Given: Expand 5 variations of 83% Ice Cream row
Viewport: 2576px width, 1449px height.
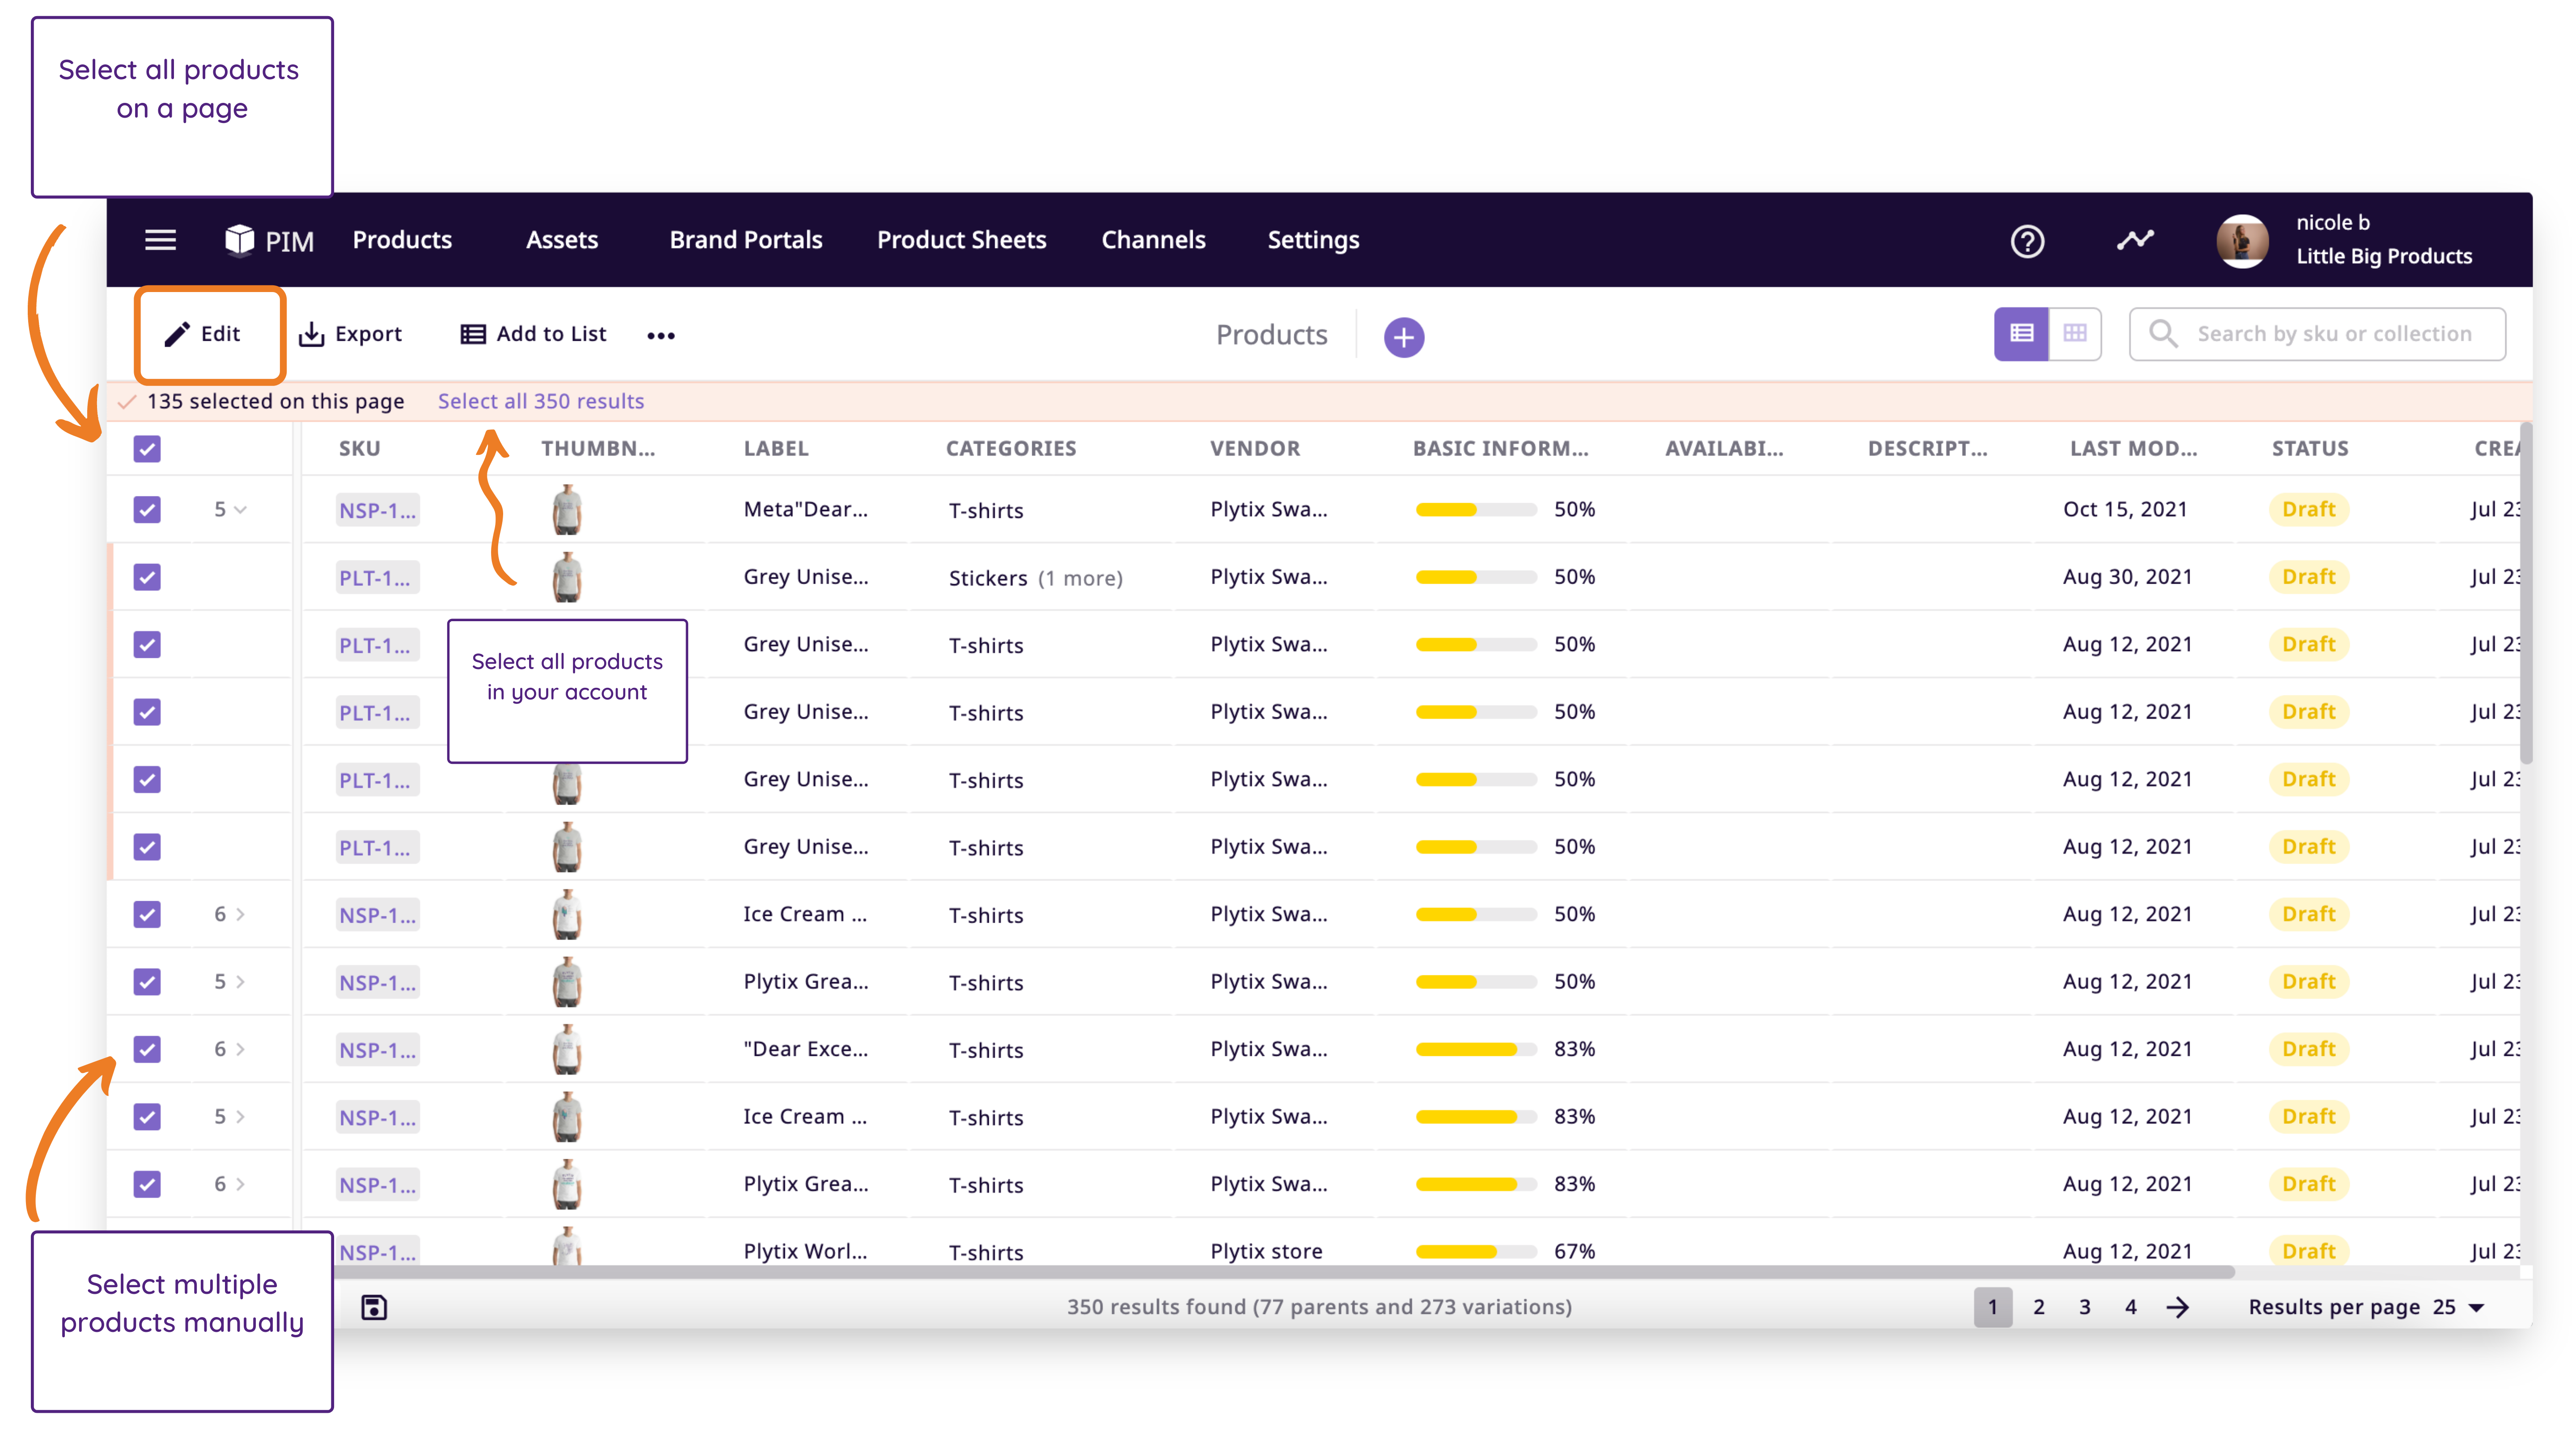Looking at the screenshot, I should click(x=230, y=1117).
